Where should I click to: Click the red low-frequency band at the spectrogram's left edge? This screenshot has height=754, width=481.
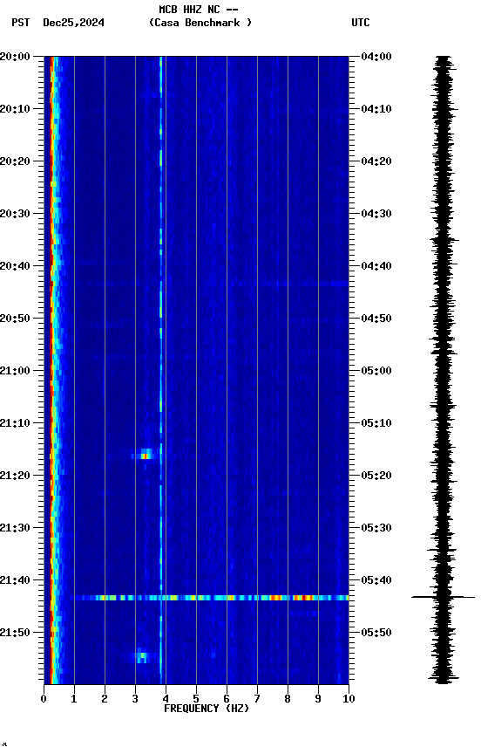point(51,370)
